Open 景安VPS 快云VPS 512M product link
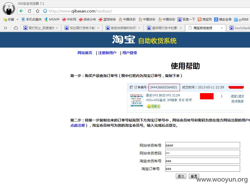This screenshot has height=187, width=250. pos(169,98)
